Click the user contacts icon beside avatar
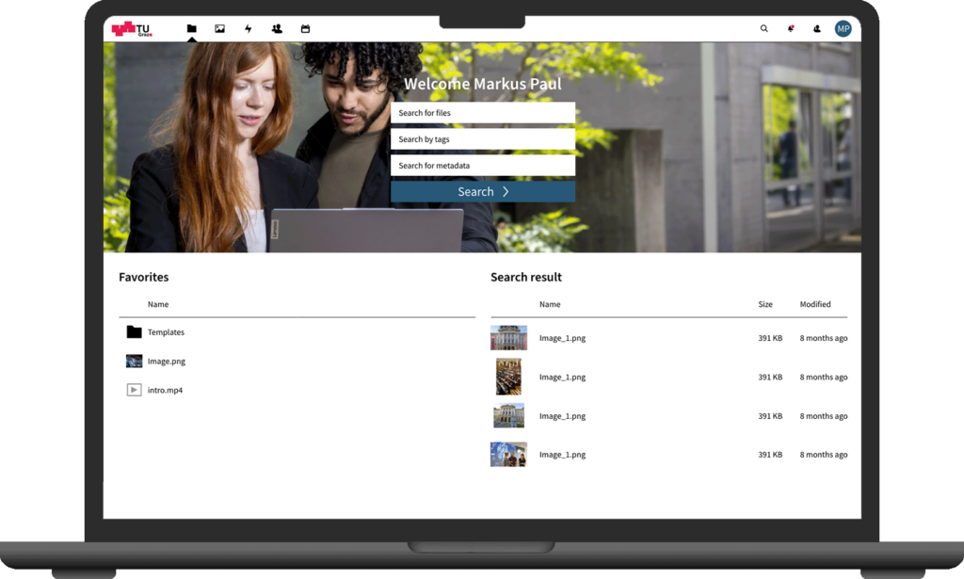The height and width of the screenshot is (579, 964). [817, 29]
